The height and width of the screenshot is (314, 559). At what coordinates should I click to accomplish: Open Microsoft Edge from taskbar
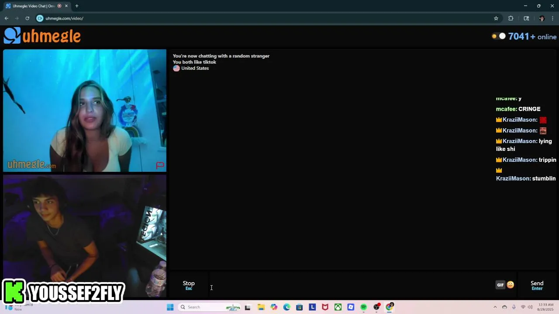[286, 307]
